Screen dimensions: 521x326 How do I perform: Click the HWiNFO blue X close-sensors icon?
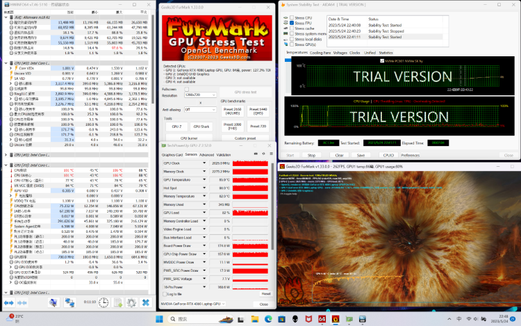147,302
